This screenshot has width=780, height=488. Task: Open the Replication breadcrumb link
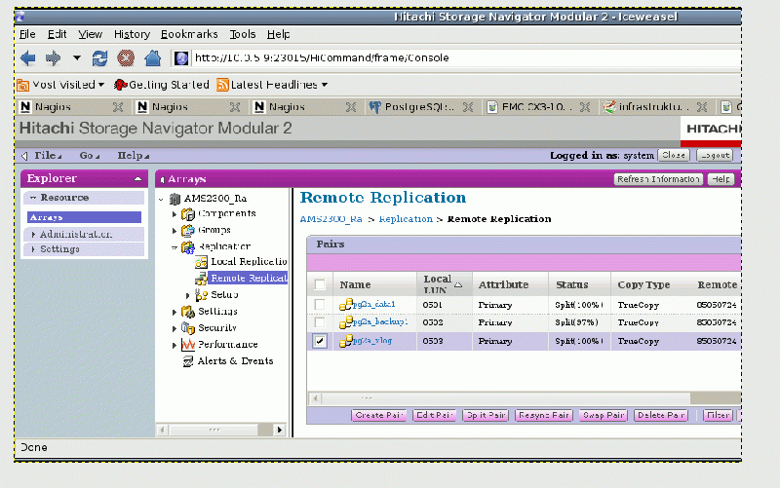[406, 219]
